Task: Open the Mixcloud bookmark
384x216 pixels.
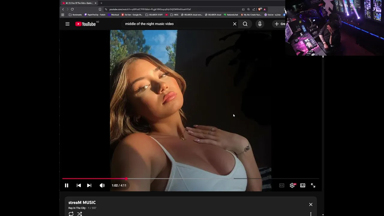Action: (113, 15)
